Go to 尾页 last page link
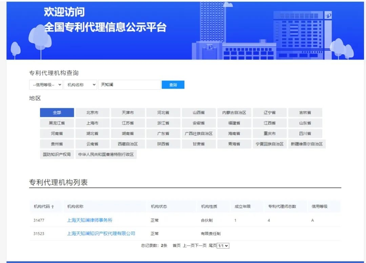This screenshot has height=263, width=366. pos(212,245)
